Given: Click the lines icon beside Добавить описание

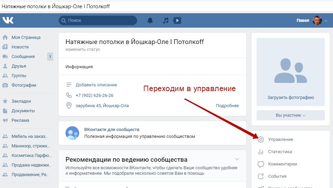Looking at the screenshot, I should point(69,85).
